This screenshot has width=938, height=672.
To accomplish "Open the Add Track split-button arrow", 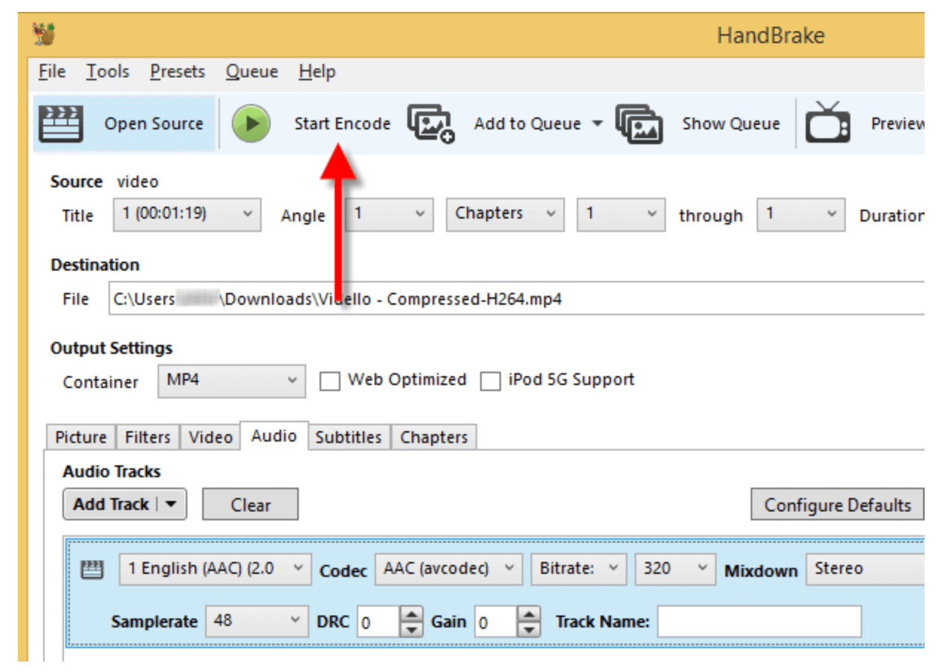I will (x=171, y=504).
